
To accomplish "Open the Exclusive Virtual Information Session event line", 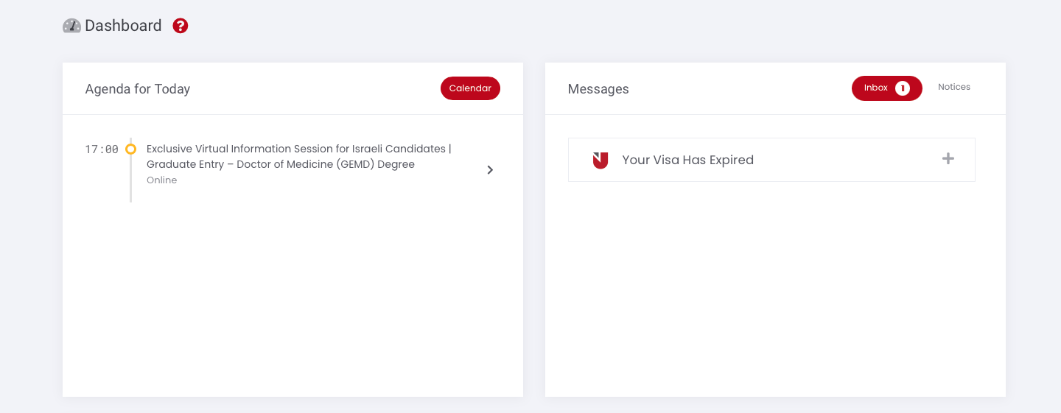I will click(298, 149).
